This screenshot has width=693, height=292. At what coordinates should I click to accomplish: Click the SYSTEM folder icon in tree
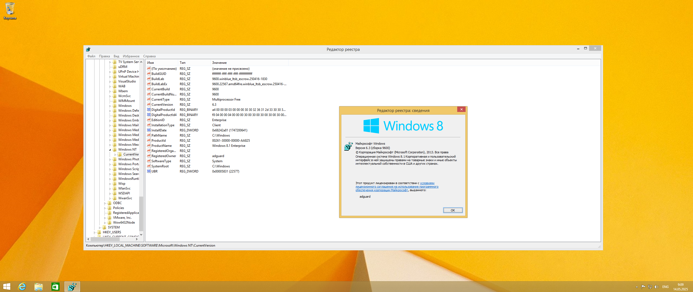click(x=104, y=227)
